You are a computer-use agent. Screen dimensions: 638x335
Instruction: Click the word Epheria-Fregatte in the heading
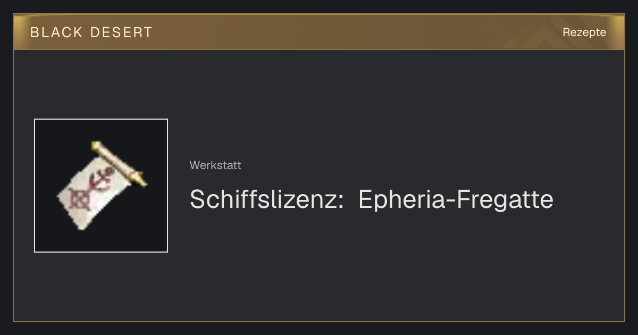click(x=456, y=199)
